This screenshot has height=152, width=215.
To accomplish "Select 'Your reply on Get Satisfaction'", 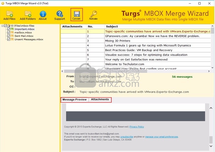I will (136, 60).
